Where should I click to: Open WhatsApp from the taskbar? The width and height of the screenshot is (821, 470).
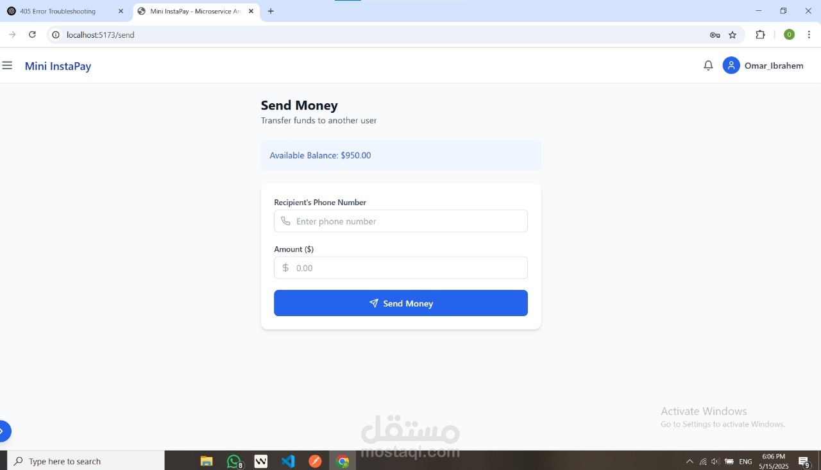point(234,461)
